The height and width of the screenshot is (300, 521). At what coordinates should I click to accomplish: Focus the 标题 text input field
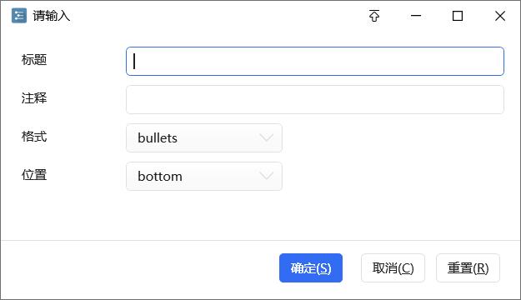[314, 61]
